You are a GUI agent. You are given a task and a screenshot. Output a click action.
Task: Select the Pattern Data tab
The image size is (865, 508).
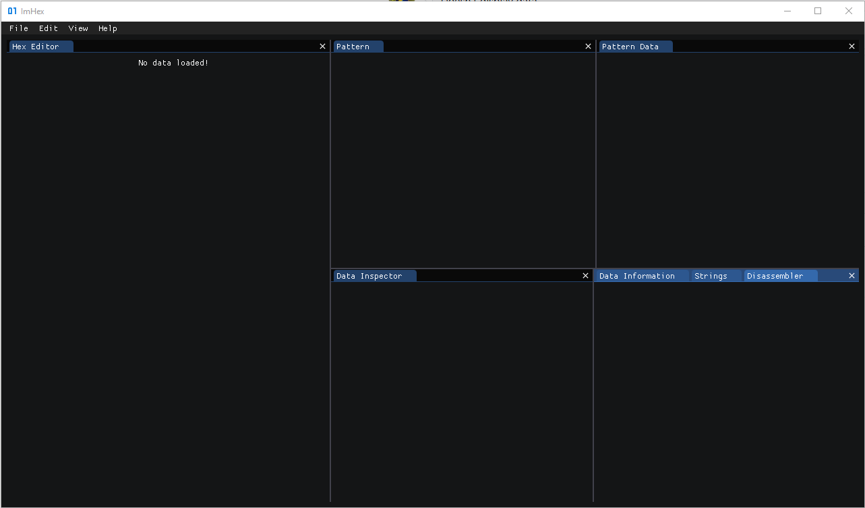635,47
